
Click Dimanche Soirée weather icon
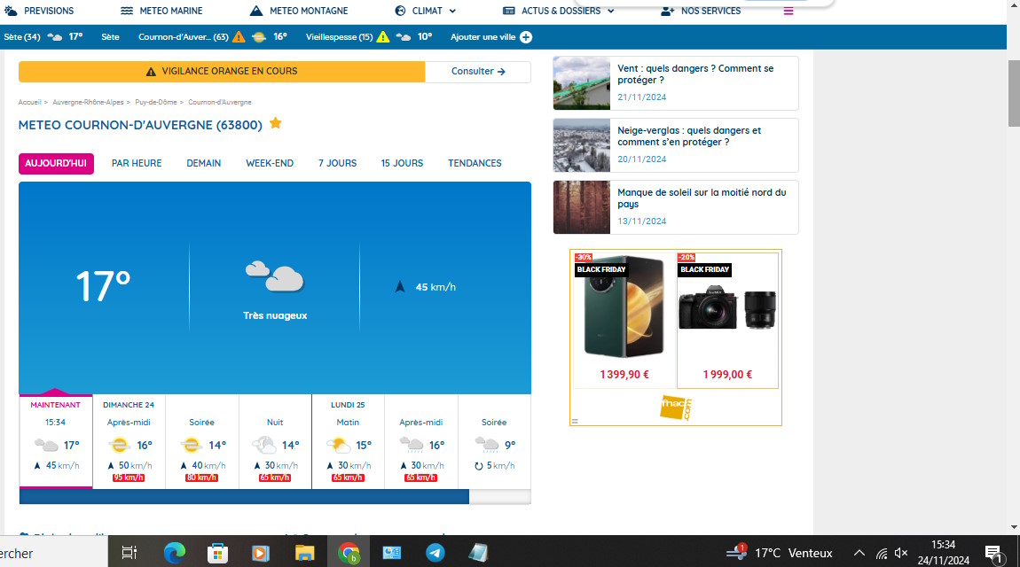tap(192, 446)
